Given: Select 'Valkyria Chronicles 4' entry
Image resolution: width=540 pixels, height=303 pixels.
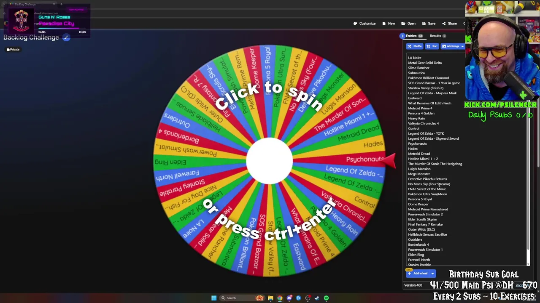Looking at the screenshot, I should coord(423,123).
